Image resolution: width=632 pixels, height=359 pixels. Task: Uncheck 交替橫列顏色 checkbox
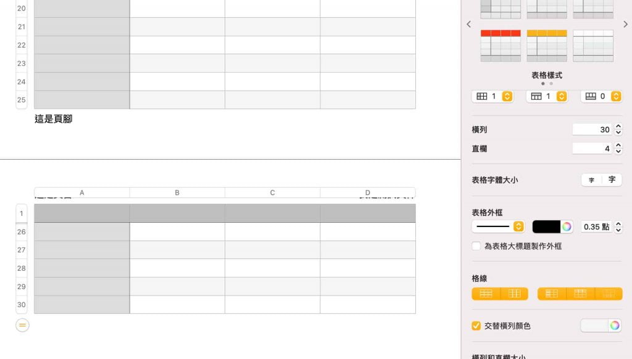[x=476, y=326]
